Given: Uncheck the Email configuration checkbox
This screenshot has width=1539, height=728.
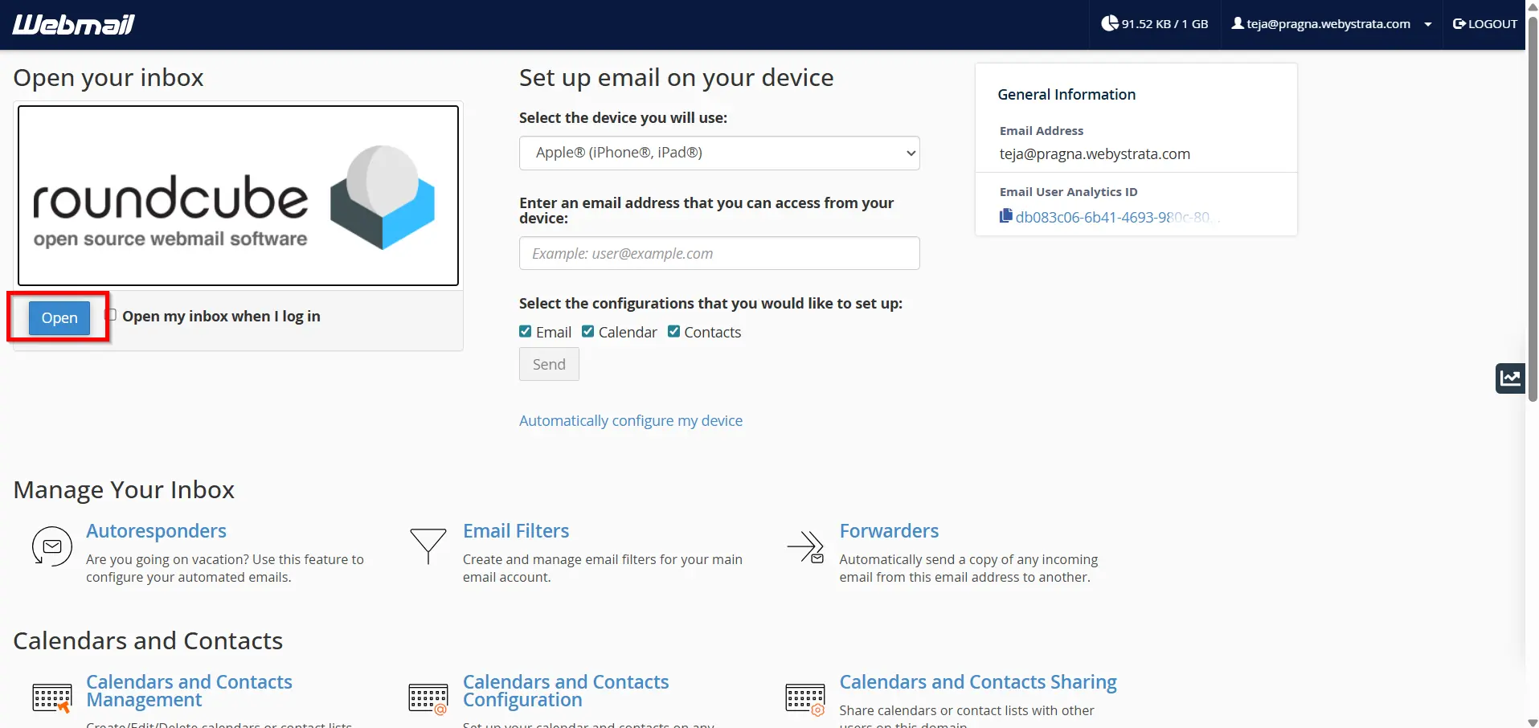Looking at the screenshot, I should tap(526, 332).
